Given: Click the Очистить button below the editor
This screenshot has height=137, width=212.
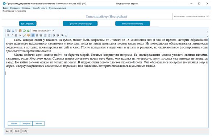Looking at the screenshot, I should 38,124.
